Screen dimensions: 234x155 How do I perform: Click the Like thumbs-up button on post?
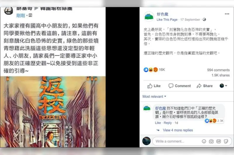click(154, 86)
